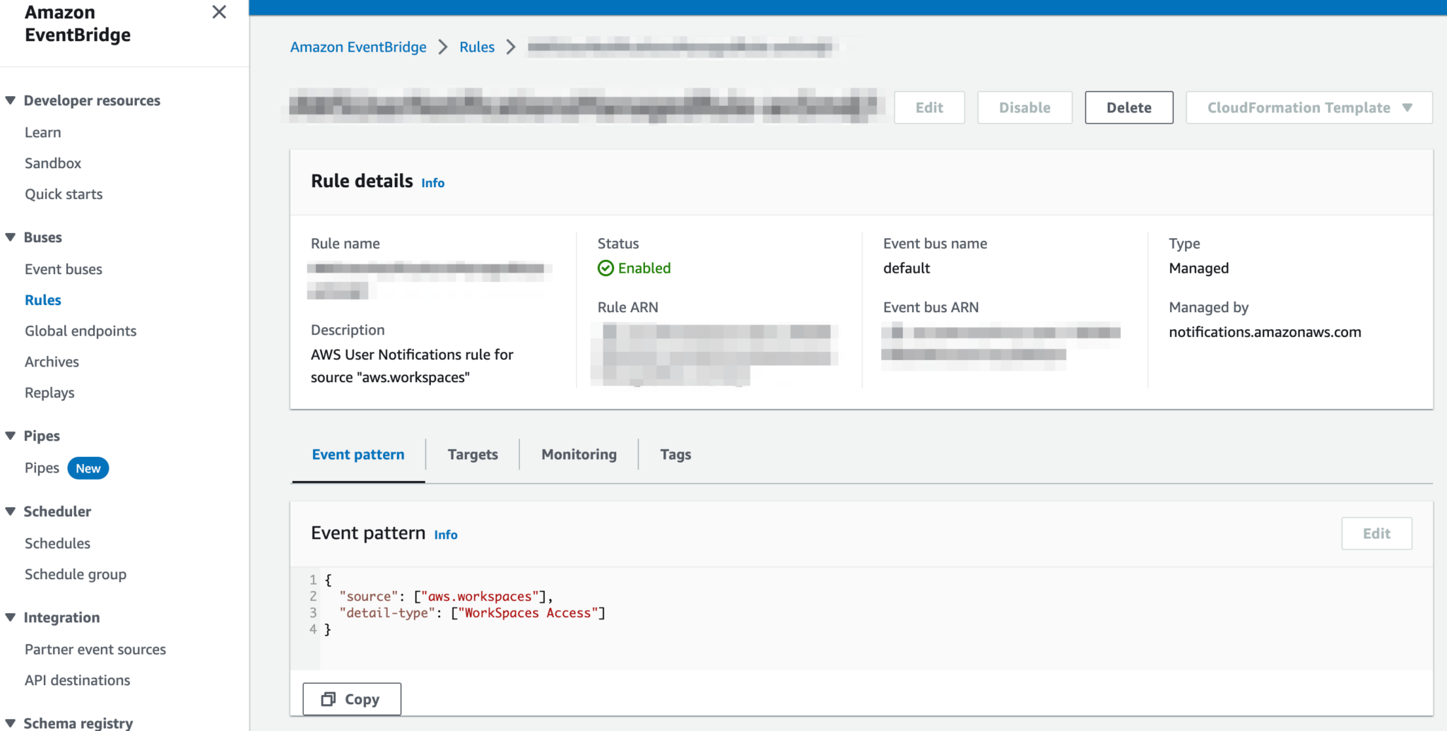Switch to the Targets tab
The image size is (1447, 731).
pos(472,454)
